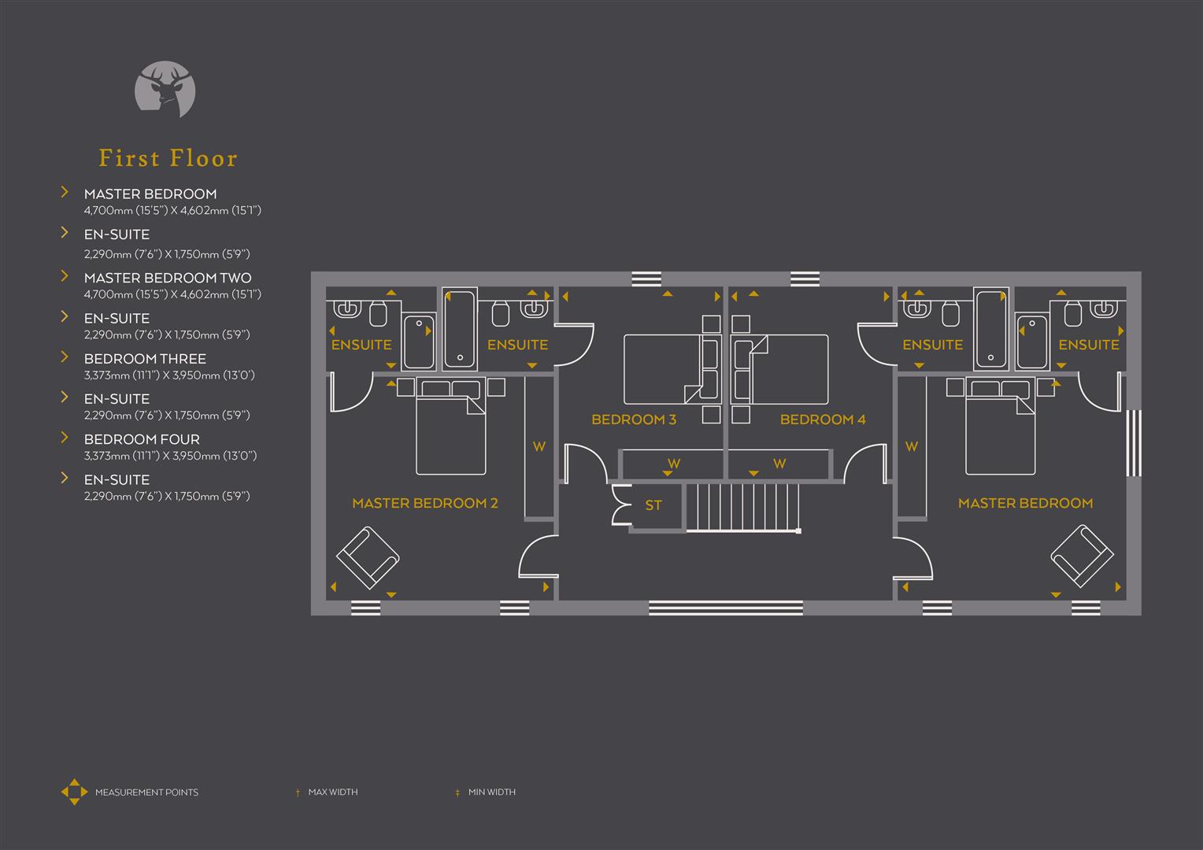Click the MAX WIDTH dagger symbol

click(298, 792)
